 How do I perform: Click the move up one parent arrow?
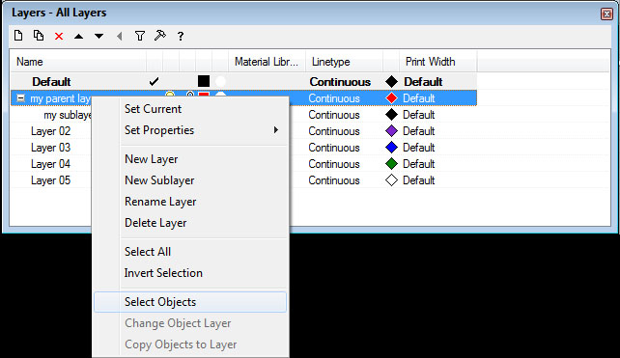click(x=119, y=37)
